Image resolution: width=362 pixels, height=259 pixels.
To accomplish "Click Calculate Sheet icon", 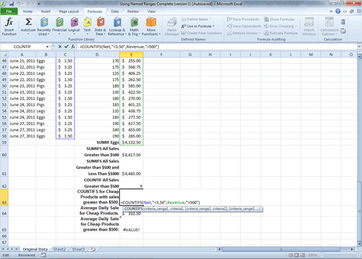I will tap(343, 31).
